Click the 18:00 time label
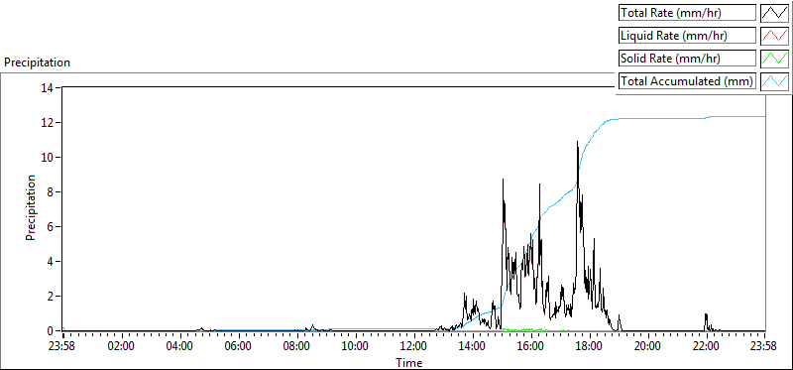 point(589,347)
